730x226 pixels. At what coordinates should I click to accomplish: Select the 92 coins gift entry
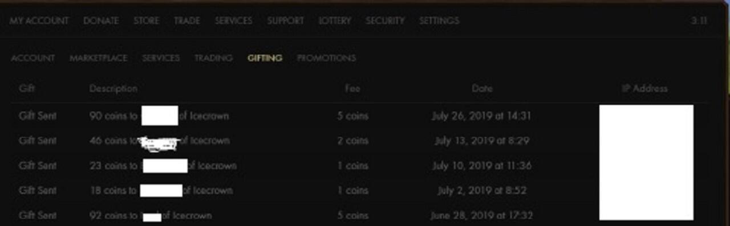(x=358, y=216)
